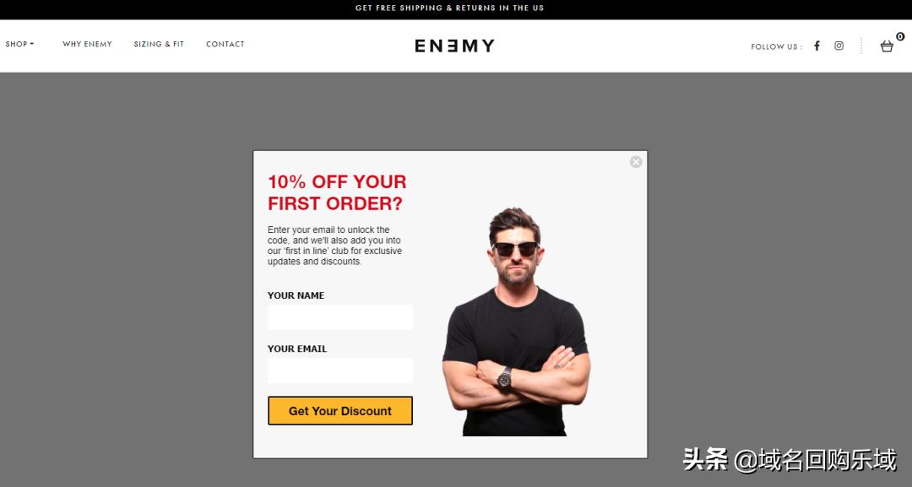
Task: Focus the YOUR NAME field
Action: [x=340, y=317]
